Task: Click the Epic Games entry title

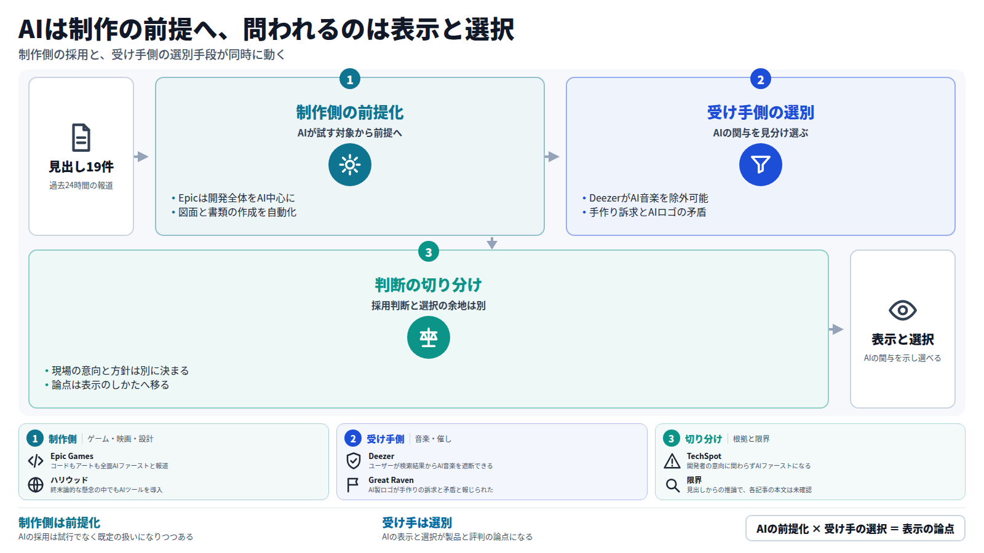Action: (72, 456)
